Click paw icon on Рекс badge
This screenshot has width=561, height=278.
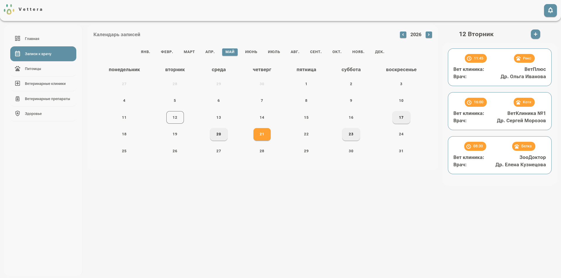pyautogui.click(x=518, y=58)
